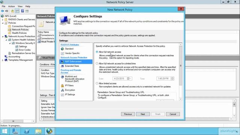This screenshot has width=240, height=135.
Task: Click the Back arrow toolbar icon
Action: [3, 11]
